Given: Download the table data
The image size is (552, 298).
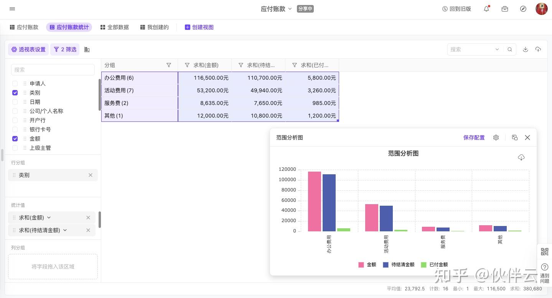Looking at the screenshot, I should click(526, 49).
